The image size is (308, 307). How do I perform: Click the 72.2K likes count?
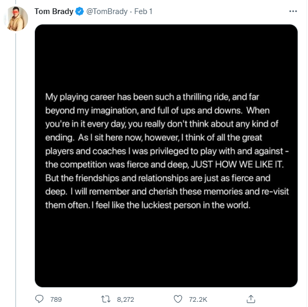click(x=198, y=299)
